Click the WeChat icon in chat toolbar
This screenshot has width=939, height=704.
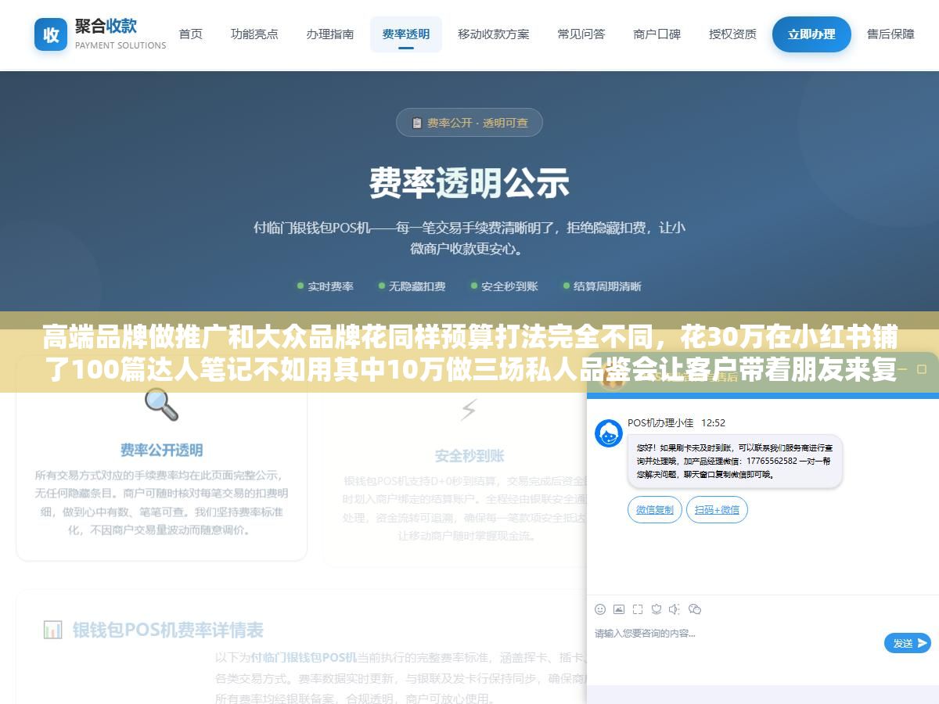coord(694,609)
